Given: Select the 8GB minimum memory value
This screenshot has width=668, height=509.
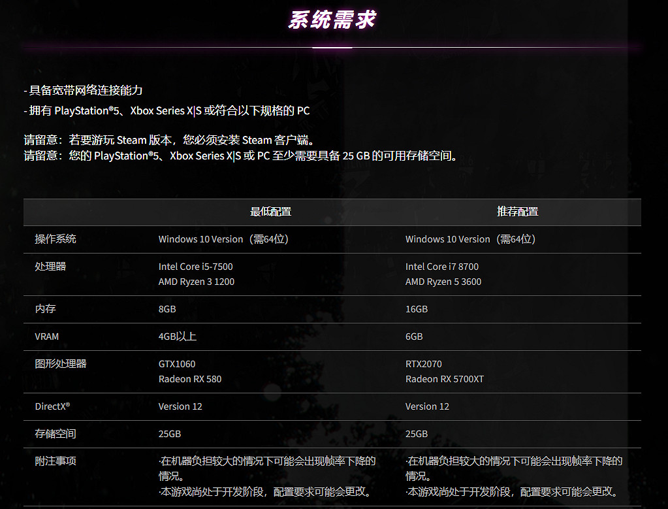Looking at the screenshot, I should coord(167,308).
